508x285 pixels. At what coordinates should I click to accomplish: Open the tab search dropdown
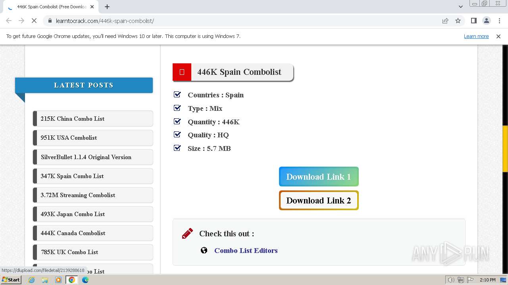point(460,7)
